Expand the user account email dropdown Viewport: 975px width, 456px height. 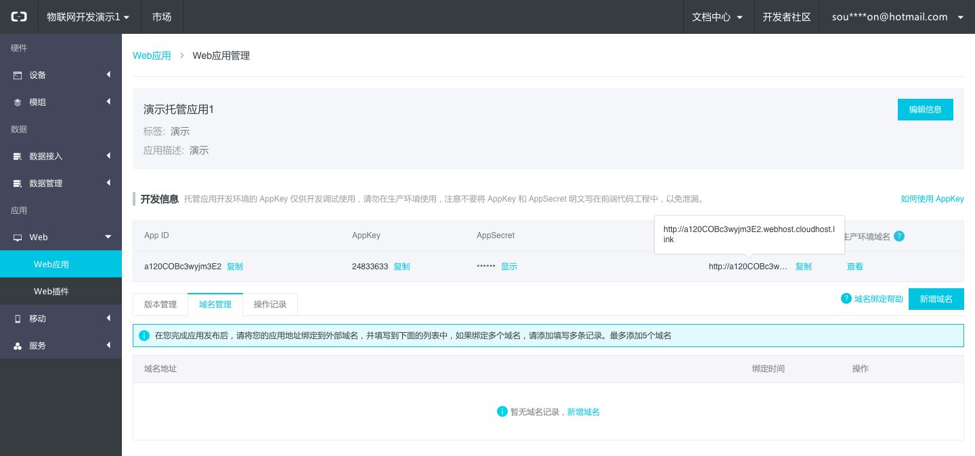[x=897, y=17]
